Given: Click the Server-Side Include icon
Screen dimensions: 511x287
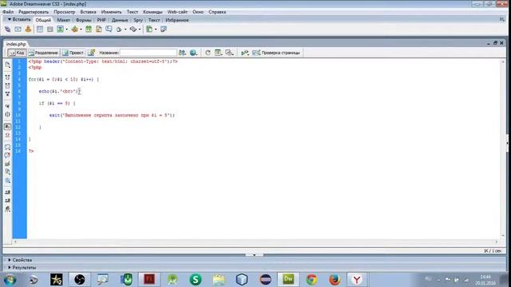Looking at the screenshot, I should coord(98,29).
